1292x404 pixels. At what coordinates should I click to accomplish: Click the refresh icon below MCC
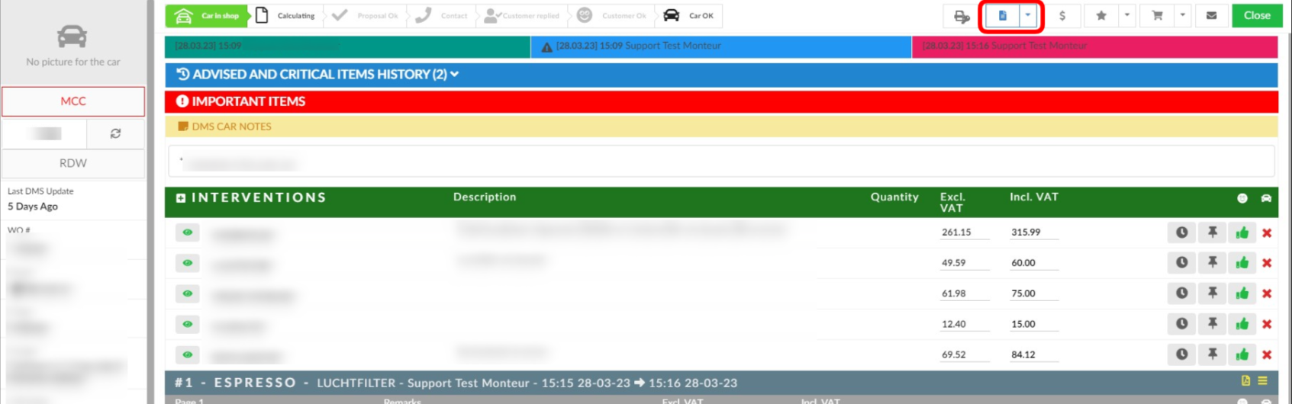115,133
